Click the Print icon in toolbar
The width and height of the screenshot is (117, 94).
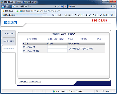pyautogui.click(x=69, y=15)
